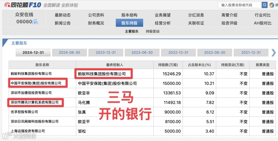Screen dimensions: 278x141
Task: Open the 财务概况 menu item
Action: (x=96, y=23)
